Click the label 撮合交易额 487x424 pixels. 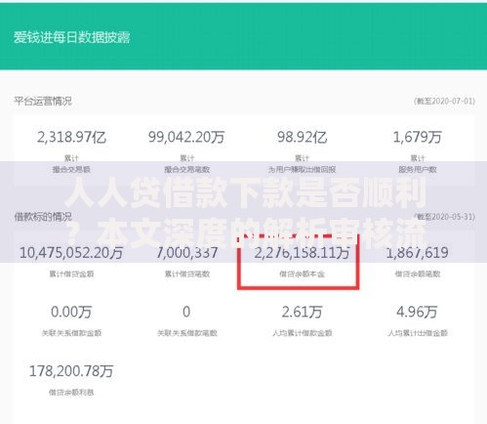(71, 169)
